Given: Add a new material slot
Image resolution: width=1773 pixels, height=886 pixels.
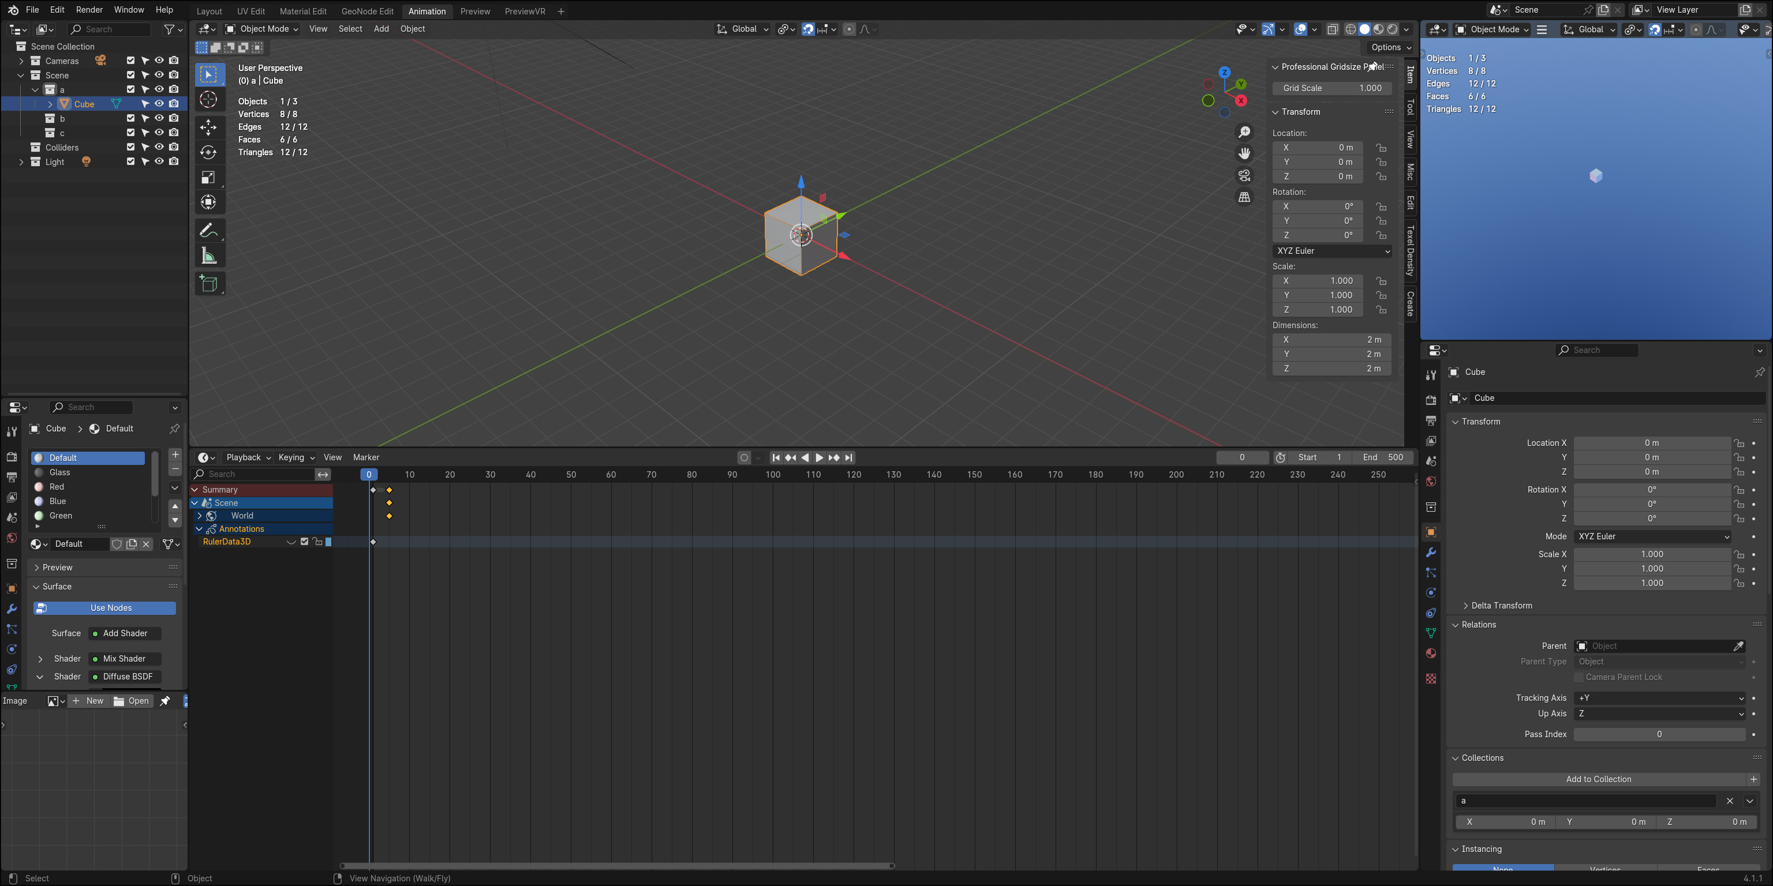Looking at the screenshot, I should [x=175, y=455].
